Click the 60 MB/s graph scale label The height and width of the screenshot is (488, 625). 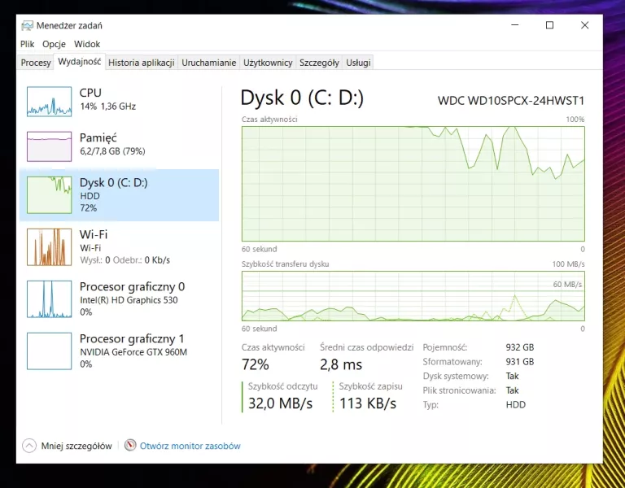click(567, 284)
